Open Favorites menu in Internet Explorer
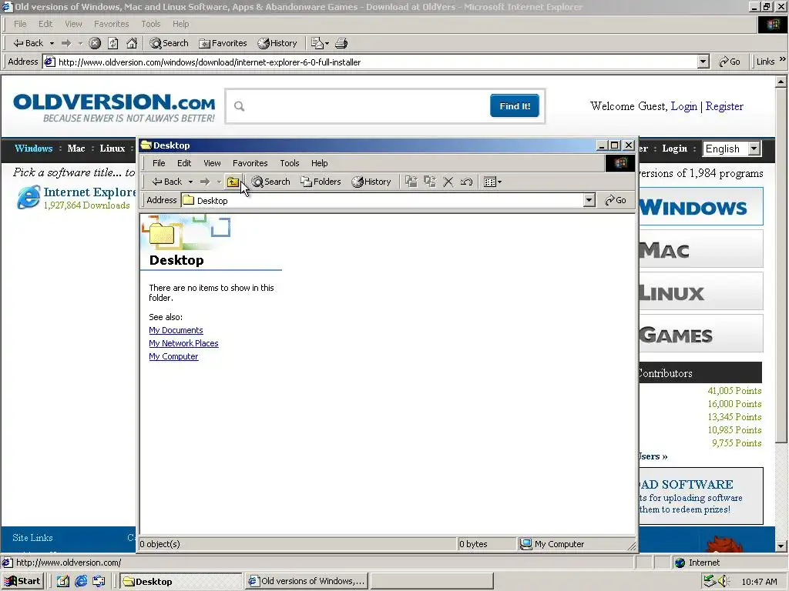Image resolution: width=789 pixels, height=591 pixels. [111, 24]
